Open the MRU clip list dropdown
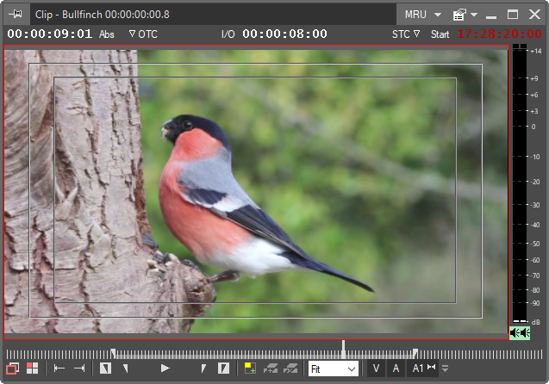549x384 pixels. click(x=422, y=15)
